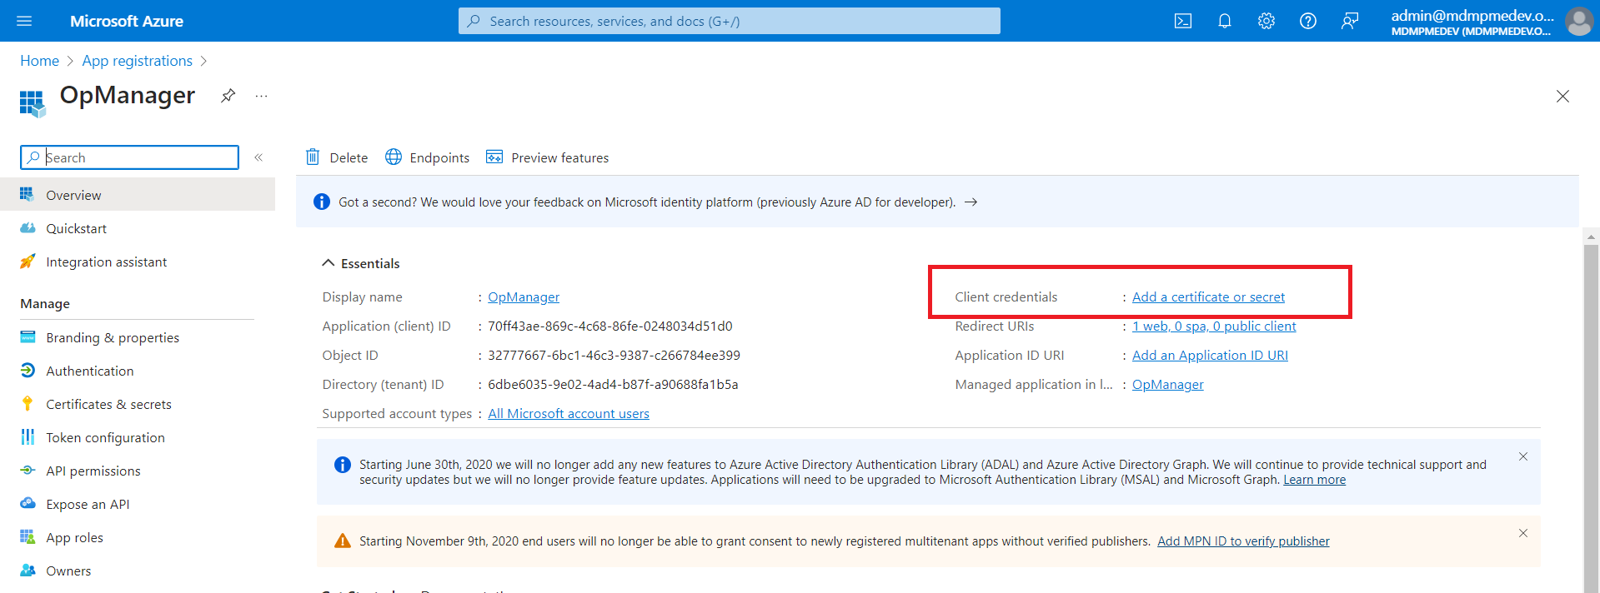Collapse the Essentials section
Viewport: 1600px width, 593px height.
pos(328,263)
